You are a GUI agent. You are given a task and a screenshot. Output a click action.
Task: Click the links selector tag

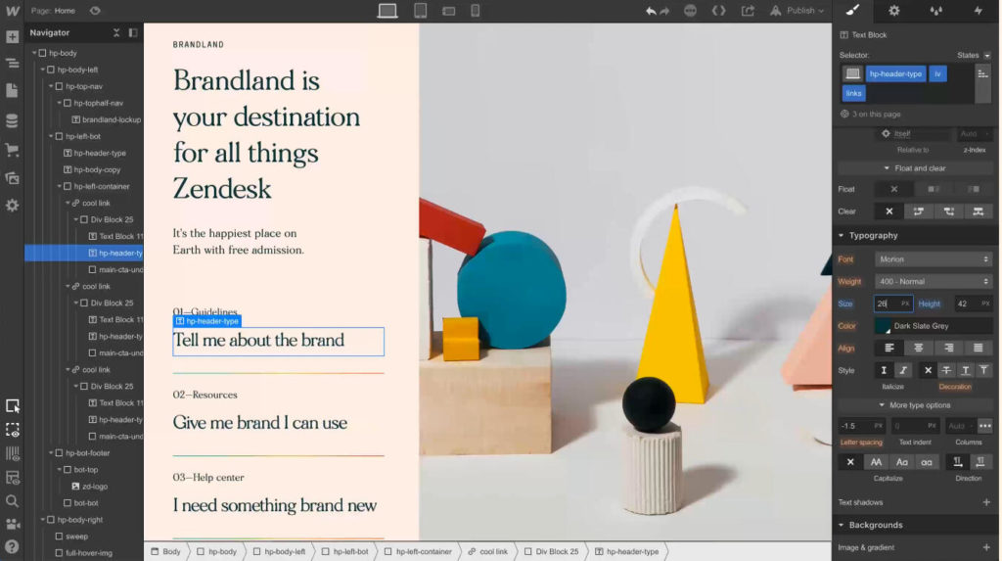point(853,93)
